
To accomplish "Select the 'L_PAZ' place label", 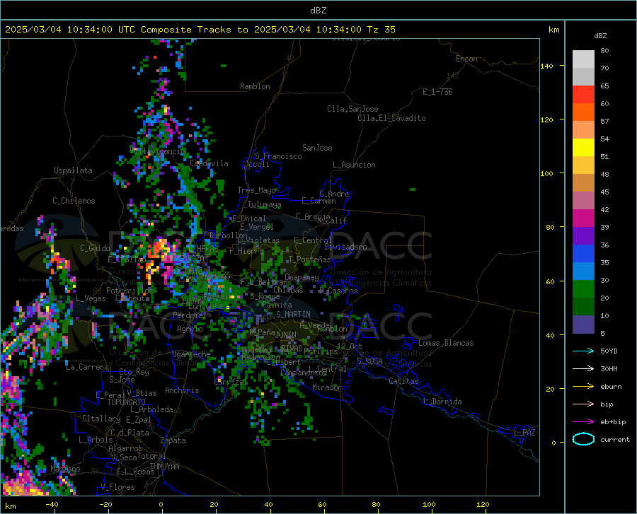I will pyautogui.click(x=524, y=433).
